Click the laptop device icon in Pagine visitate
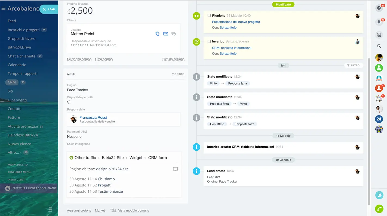Viewport: 387px width, 216px height. point(175,169)
